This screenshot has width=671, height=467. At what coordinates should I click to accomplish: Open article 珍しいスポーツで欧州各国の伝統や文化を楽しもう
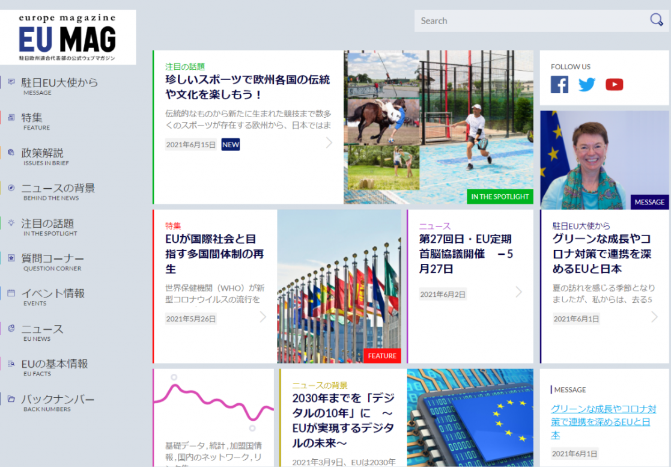point(247,87)
